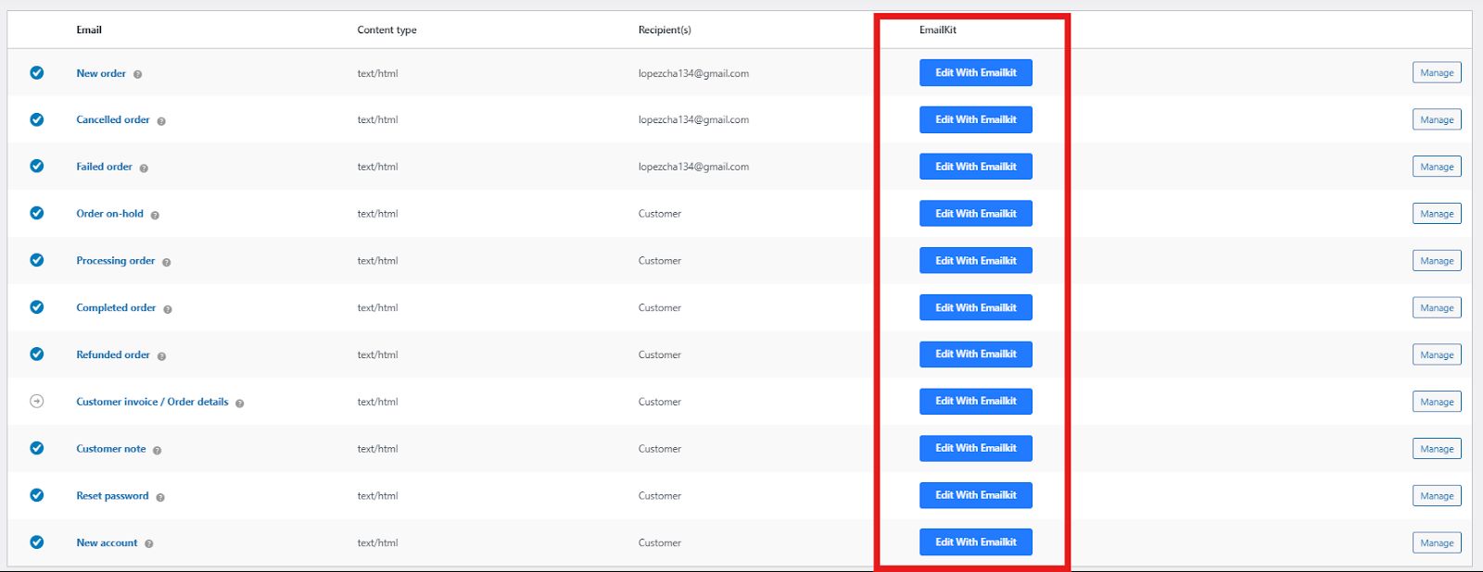Click the New order recipient lopezcha134@gmail.com
The height and width of the screenshot is (572, 1483).
(693, 73)
